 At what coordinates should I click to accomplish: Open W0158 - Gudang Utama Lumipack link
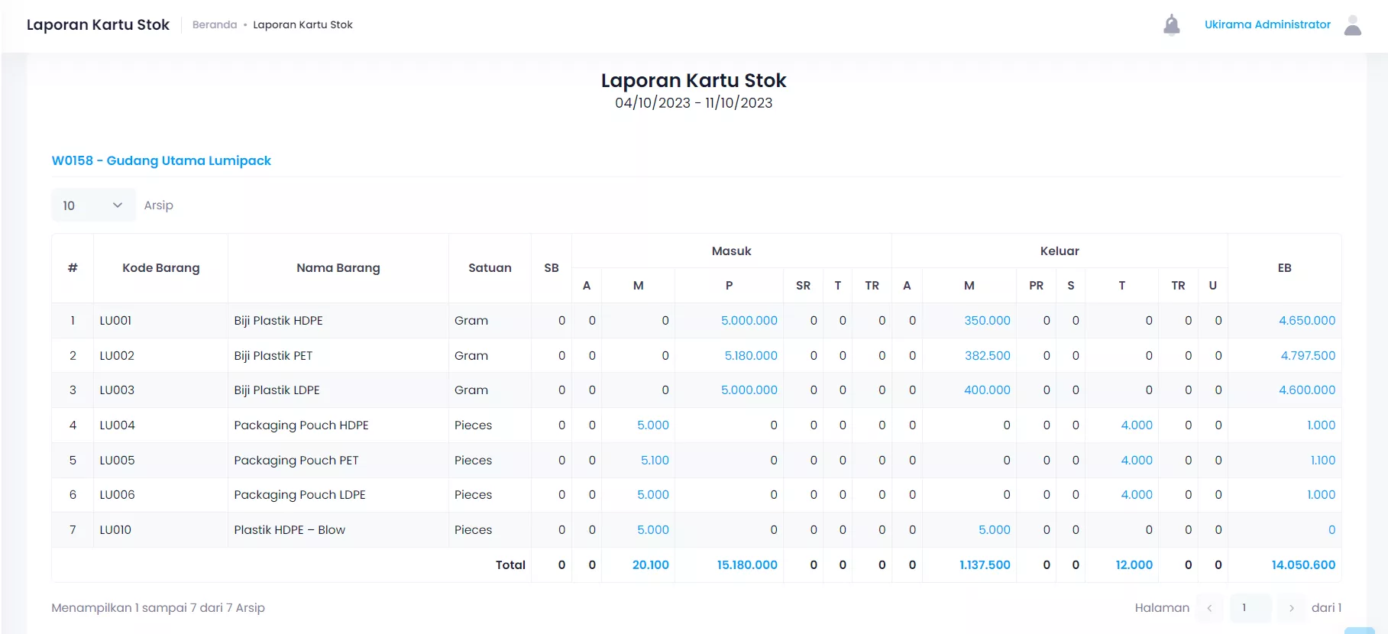[x=161, y=160]
